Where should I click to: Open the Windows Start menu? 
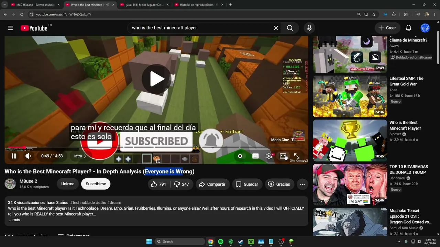pos(149,242)
